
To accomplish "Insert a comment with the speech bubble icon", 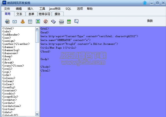I will [x=76, y=21].
